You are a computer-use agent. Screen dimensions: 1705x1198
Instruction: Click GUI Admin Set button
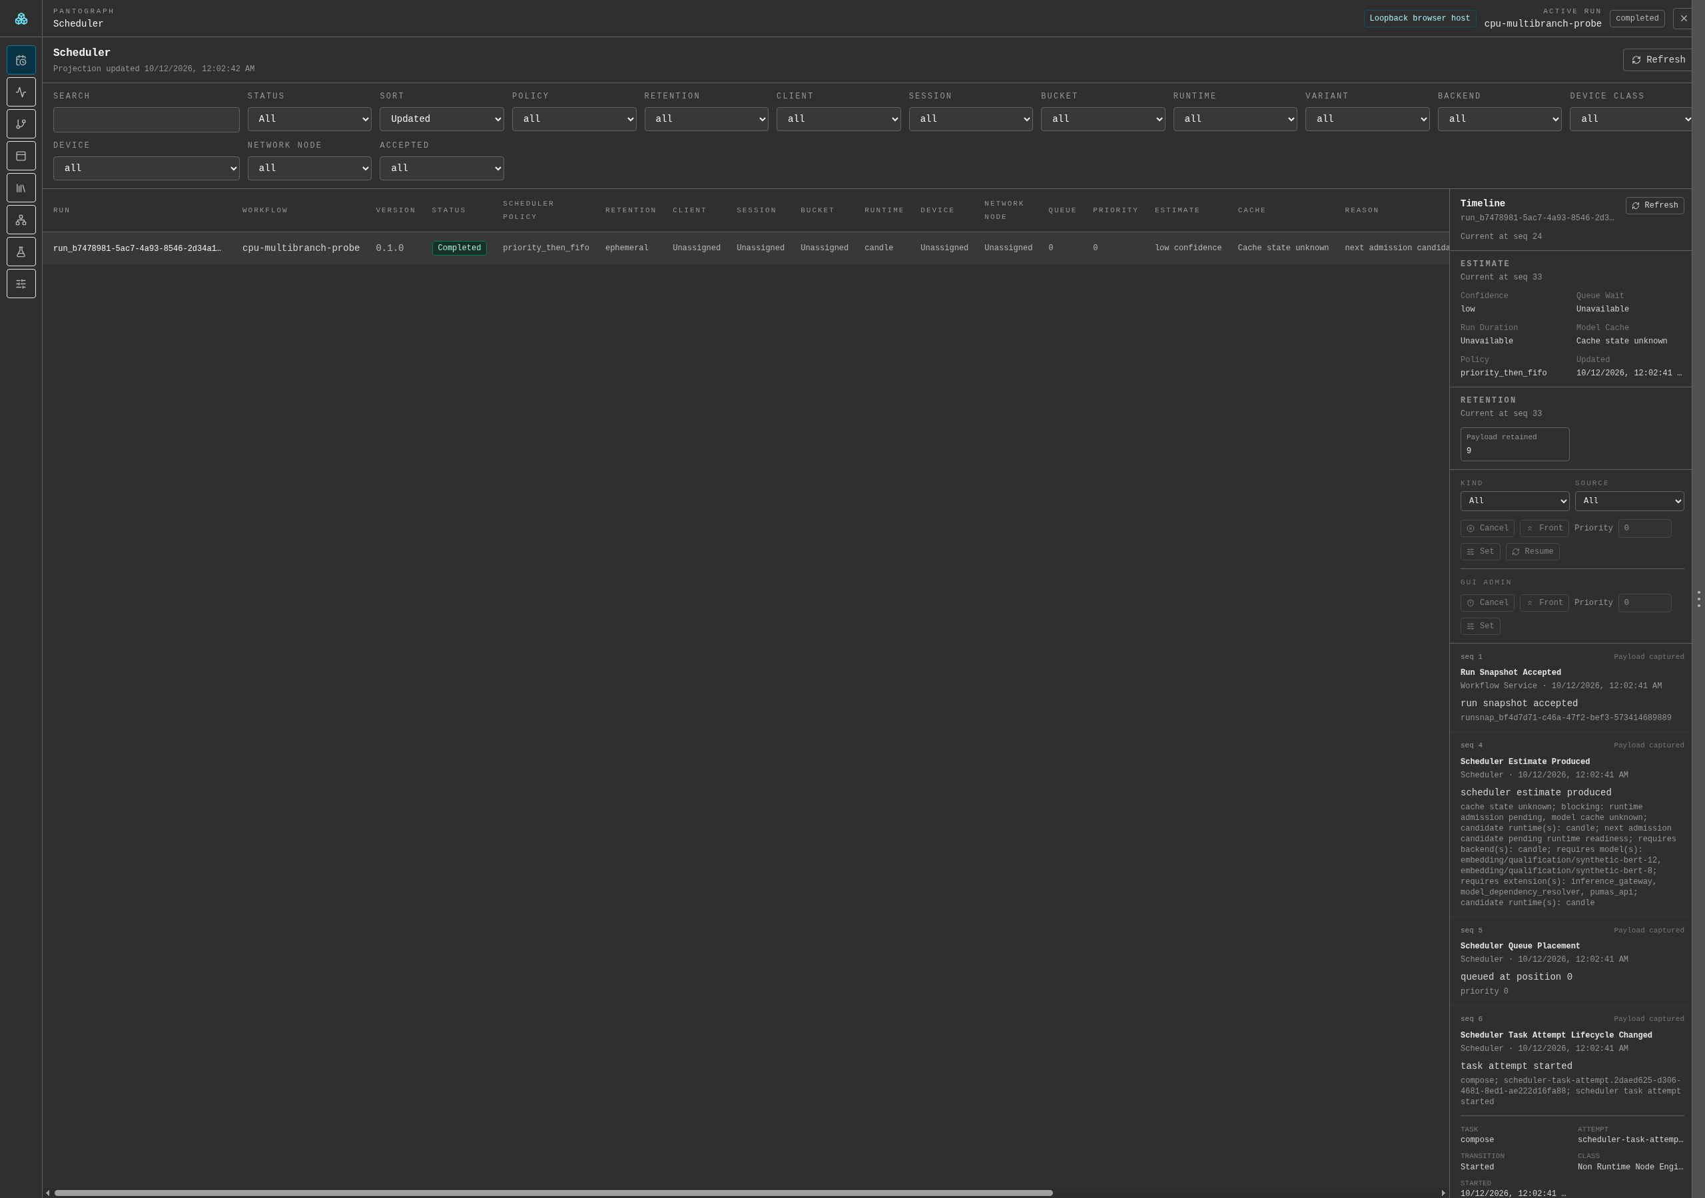click(x=1480, y=626)
